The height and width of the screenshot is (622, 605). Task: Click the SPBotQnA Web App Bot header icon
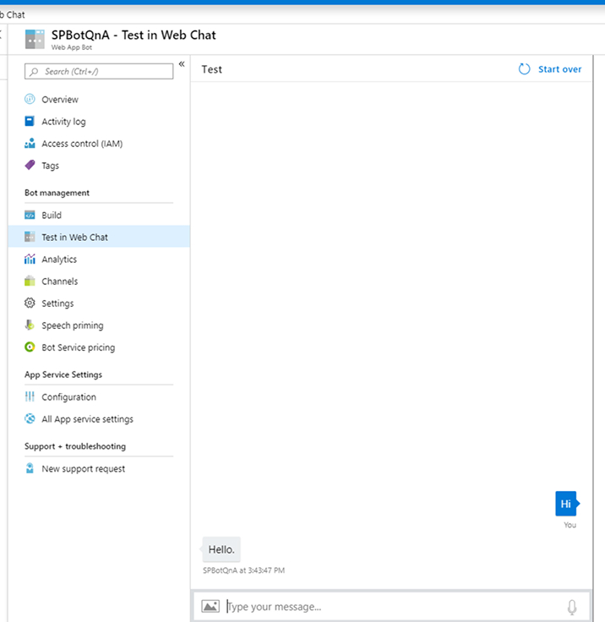click(35, 39)
